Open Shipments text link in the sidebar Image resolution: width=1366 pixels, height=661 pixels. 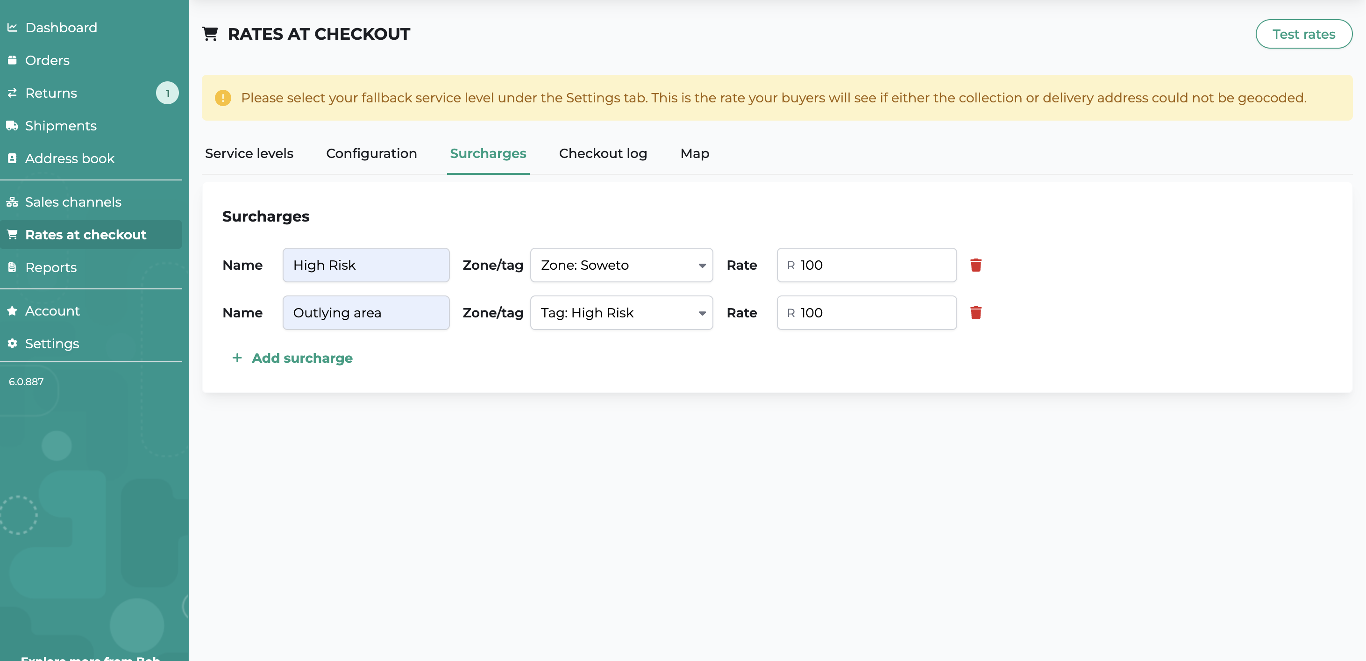61,126
